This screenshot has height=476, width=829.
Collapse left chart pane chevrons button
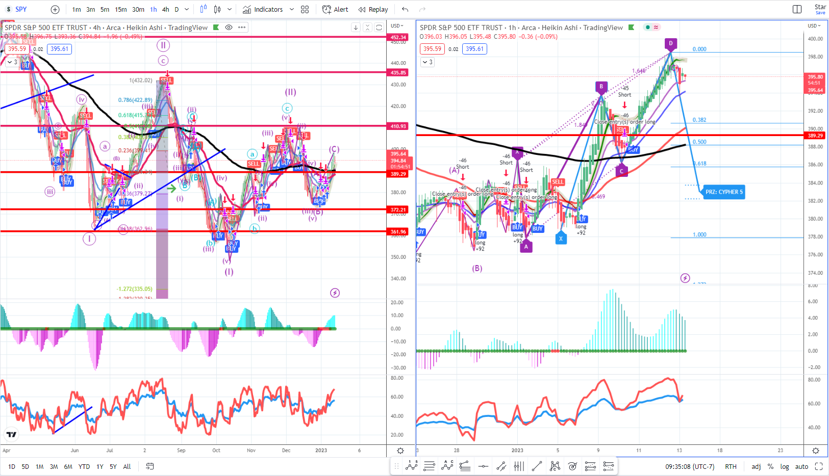(x=367, y=28)
